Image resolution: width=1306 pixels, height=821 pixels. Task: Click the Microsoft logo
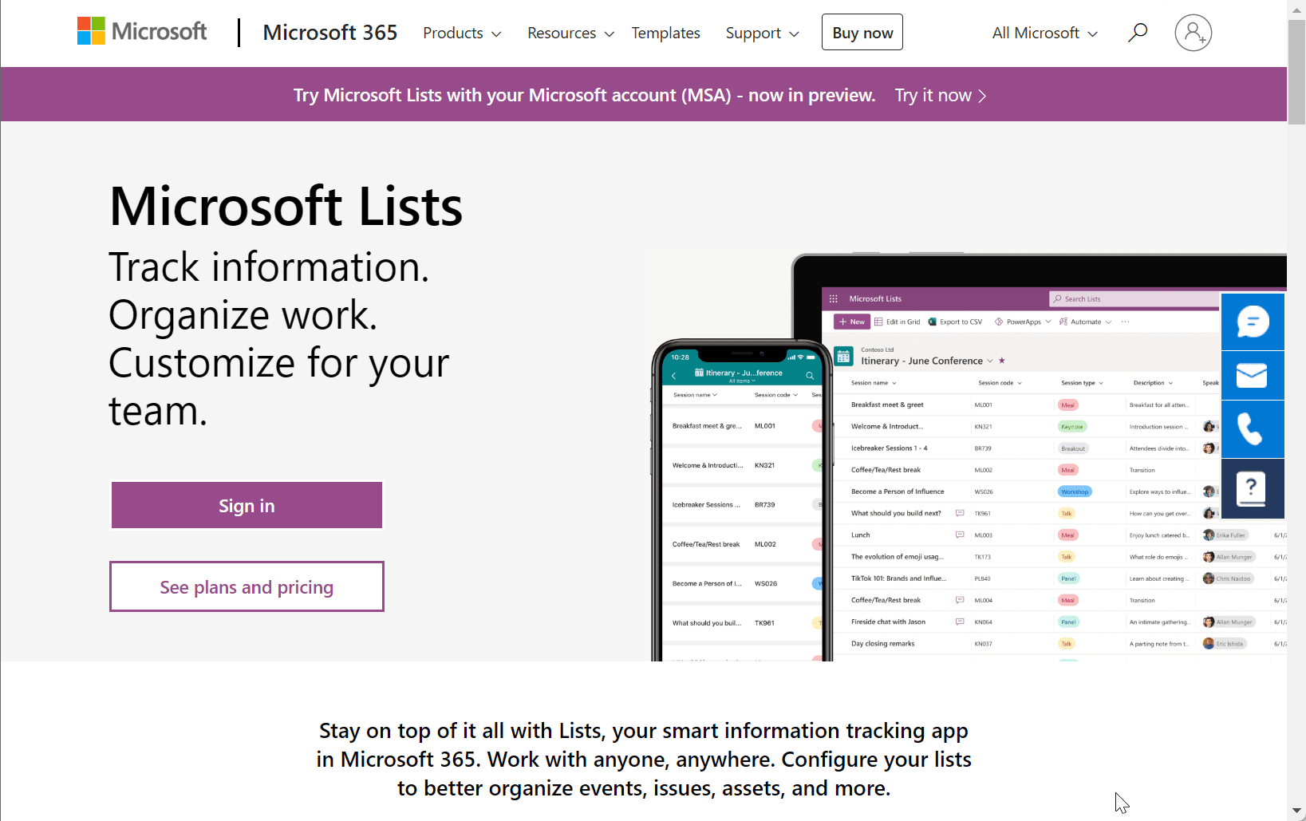[x=142, y=32]
